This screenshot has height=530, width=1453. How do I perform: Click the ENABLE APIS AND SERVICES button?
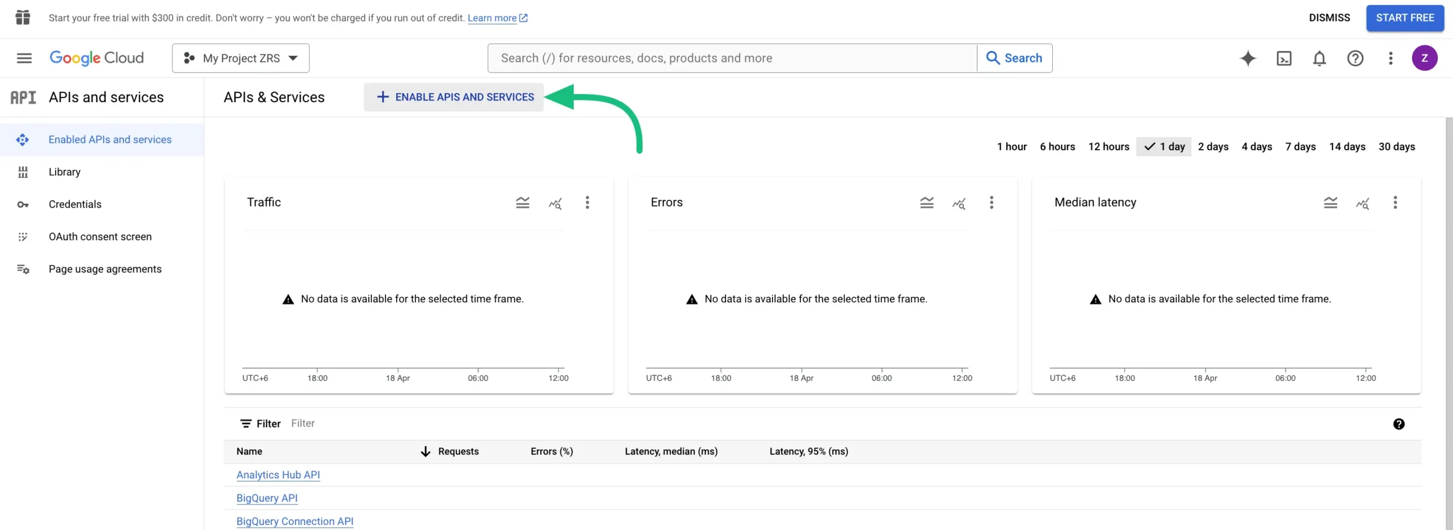point(452,96)
